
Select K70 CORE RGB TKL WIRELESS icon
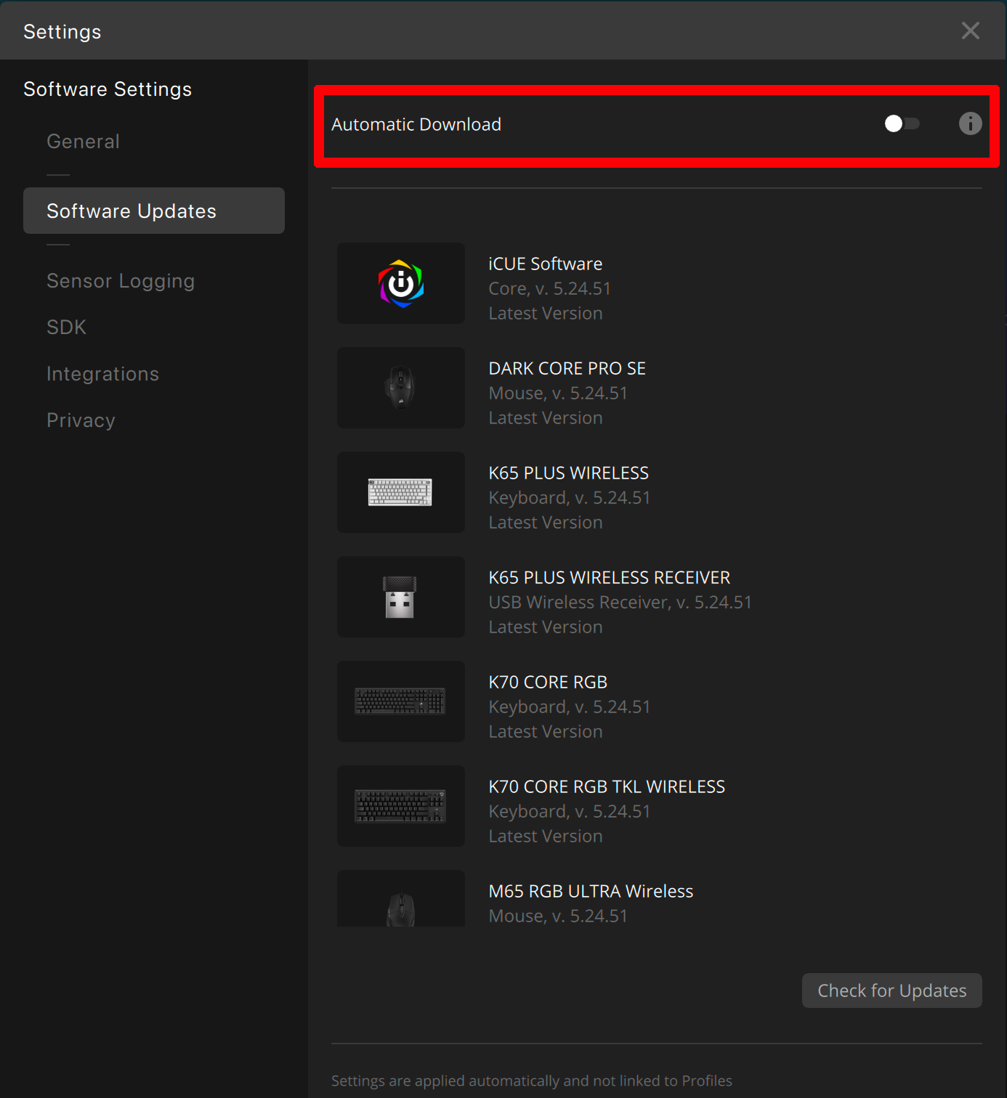(x=400, y=806)
